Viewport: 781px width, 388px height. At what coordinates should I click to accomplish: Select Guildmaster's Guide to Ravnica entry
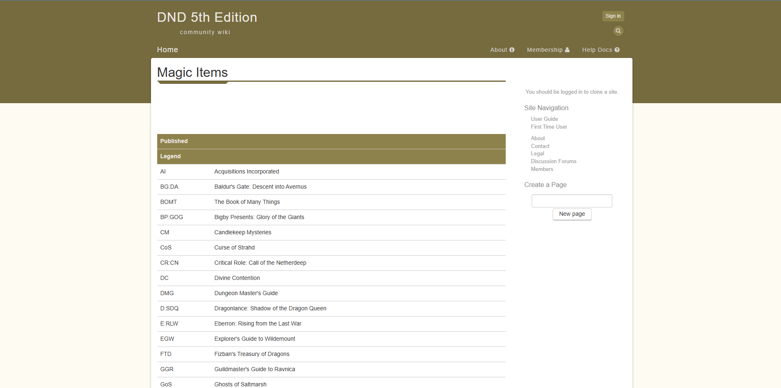point(255,370)
